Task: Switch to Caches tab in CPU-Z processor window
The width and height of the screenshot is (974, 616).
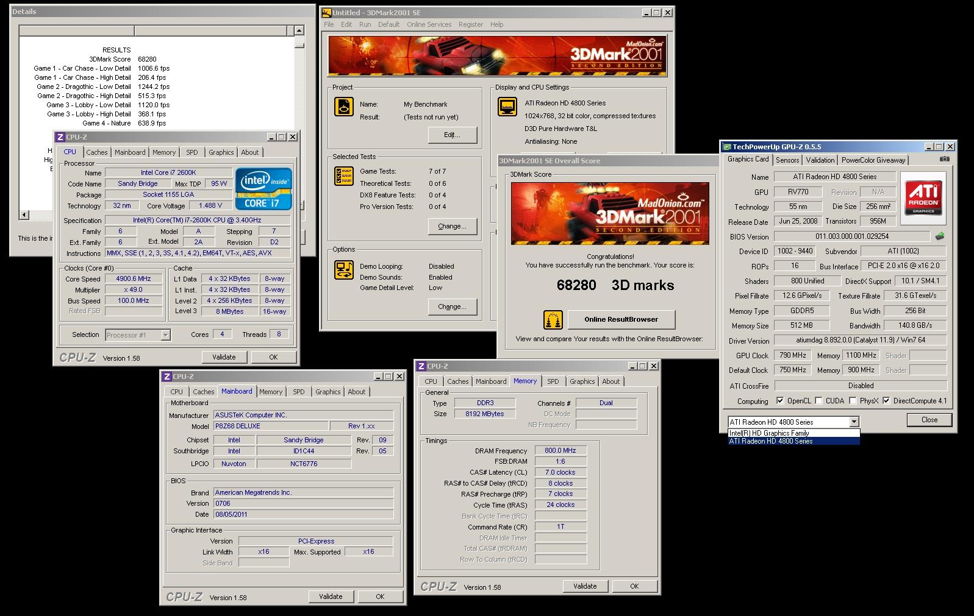Action: (96, 152)
